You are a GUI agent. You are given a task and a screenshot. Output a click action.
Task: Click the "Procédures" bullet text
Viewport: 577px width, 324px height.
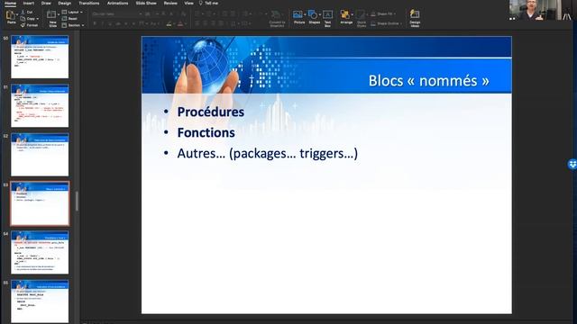[210, 112]
